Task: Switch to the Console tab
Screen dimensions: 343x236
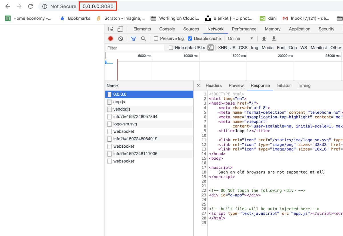Action: pyautogui.click(x=167, y=29)
